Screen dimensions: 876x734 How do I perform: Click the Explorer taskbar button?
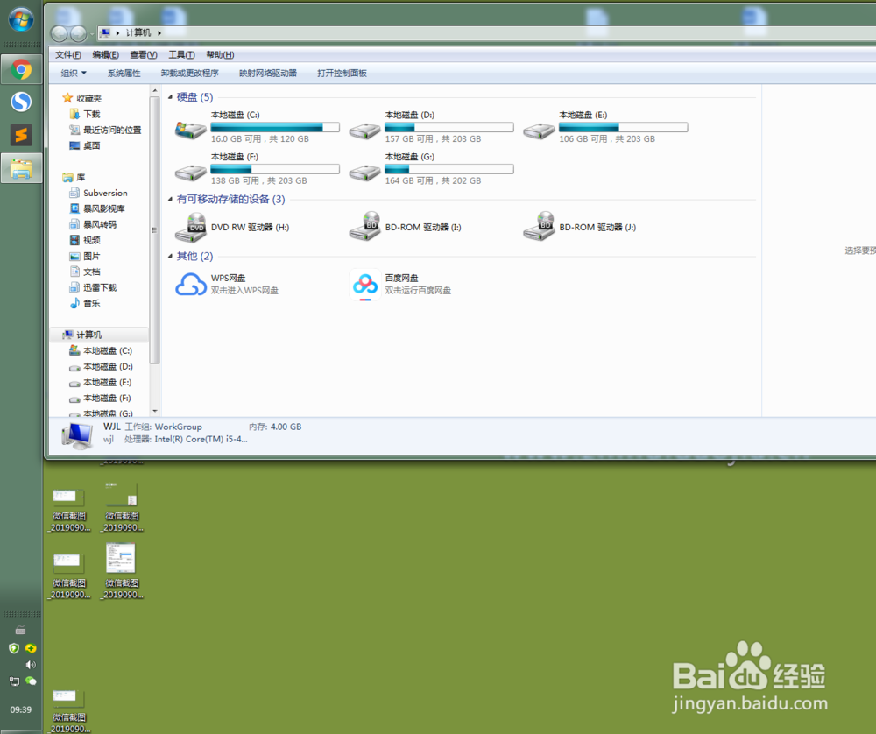21,168
